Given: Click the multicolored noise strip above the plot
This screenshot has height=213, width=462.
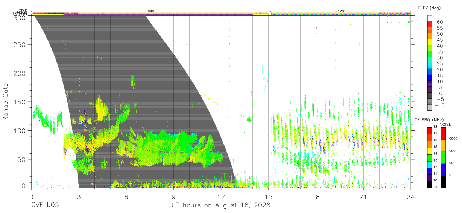Looking at the screenshot, I should pos(221,13).
